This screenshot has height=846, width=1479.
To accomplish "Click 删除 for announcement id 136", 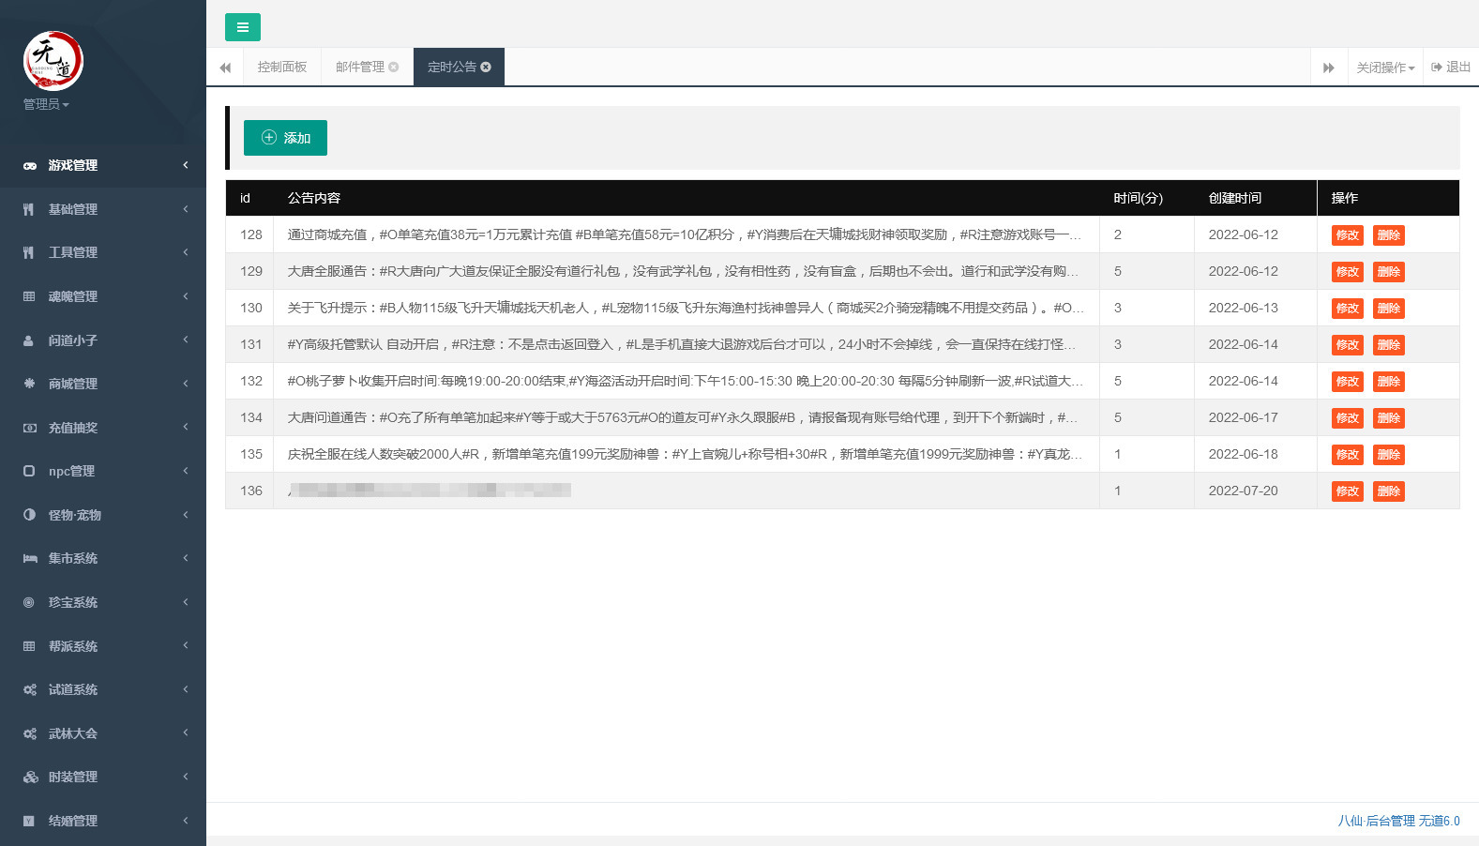I will (x=1388, y=491).
